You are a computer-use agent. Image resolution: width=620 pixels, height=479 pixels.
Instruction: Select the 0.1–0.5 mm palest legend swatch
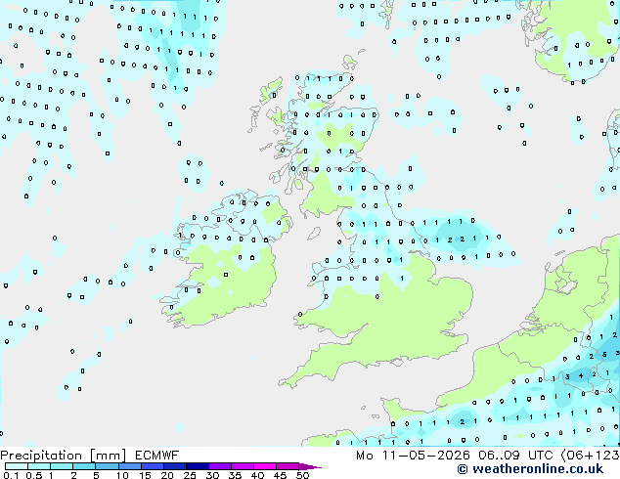(x=17, y=466)
